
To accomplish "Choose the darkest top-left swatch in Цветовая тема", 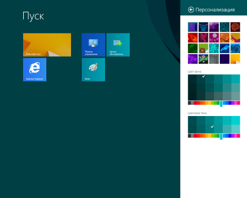I will click(x=192, y=120).
